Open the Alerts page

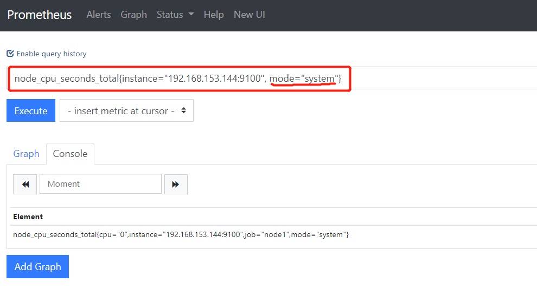click(99, 15)
